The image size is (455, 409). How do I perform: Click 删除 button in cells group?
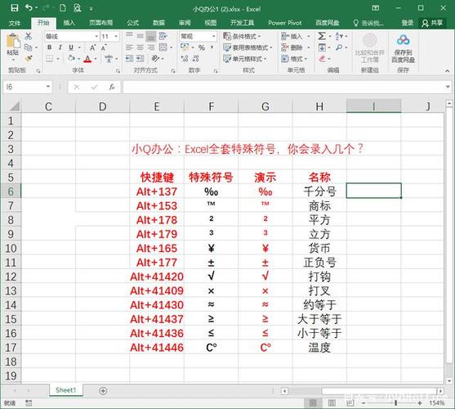pyautogui.click(x=292, y=47)
